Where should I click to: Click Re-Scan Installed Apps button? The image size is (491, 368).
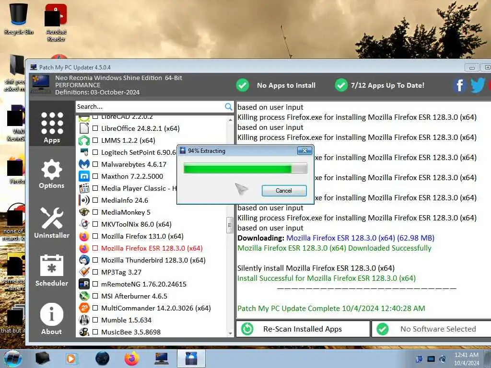point(303,329)
